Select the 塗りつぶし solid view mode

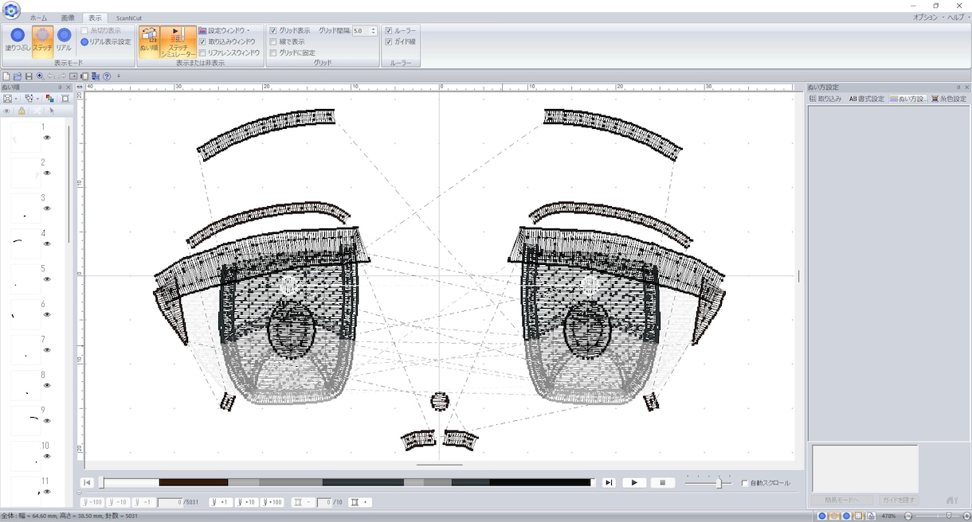click(x=17, y=41)
